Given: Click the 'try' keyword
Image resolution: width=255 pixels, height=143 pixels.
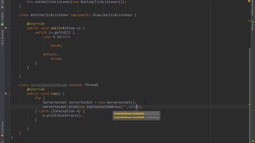Looking at the screenshot, I should pos(38,98).
